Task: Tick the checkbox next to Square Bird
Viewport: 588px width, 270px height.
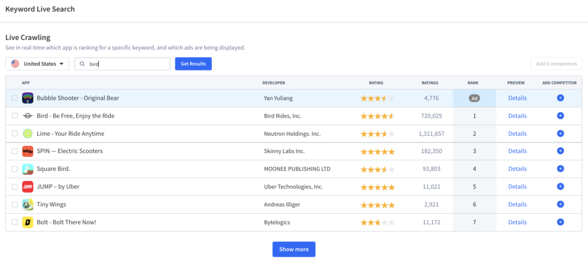Action: [14, 169]
